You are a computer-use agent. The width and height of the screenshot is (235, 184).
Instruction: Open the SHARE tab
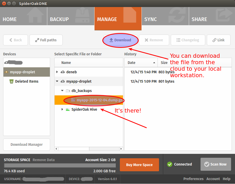click(x=212, y=16)
